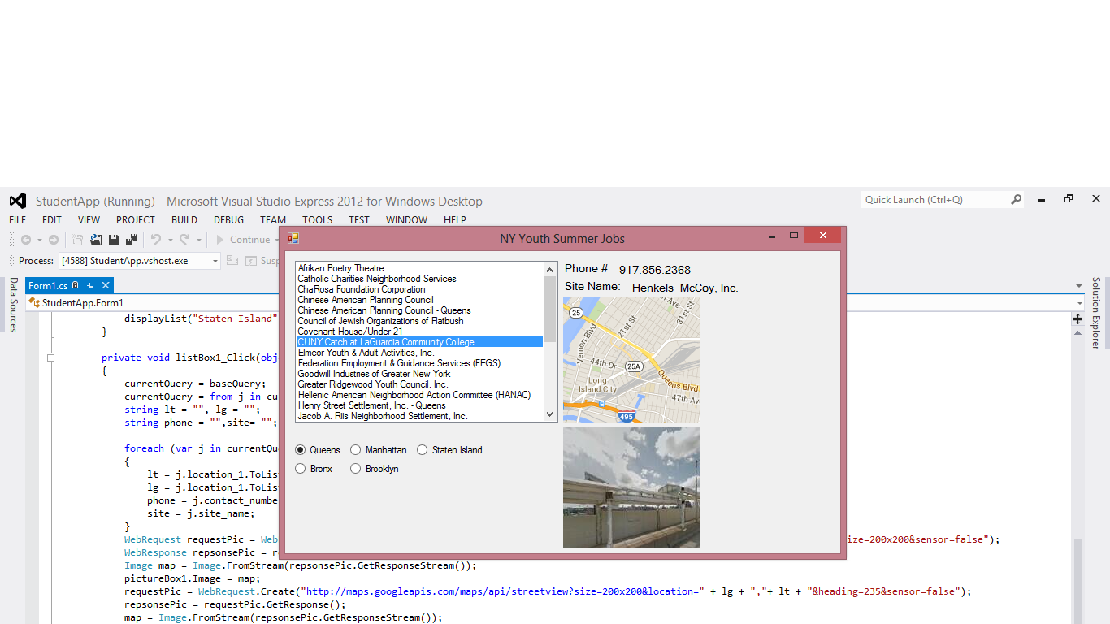This screenshot has height=624, width=1110.
Task: Click the listbox vertical scrollbar thumb
Action: [550, 310]
